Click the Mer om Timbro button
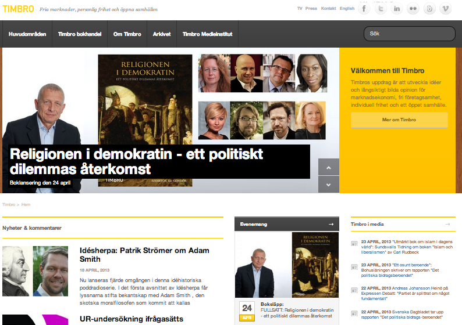Image resolution: width=462 pixels, height=325 pixels. coord(399,120)
